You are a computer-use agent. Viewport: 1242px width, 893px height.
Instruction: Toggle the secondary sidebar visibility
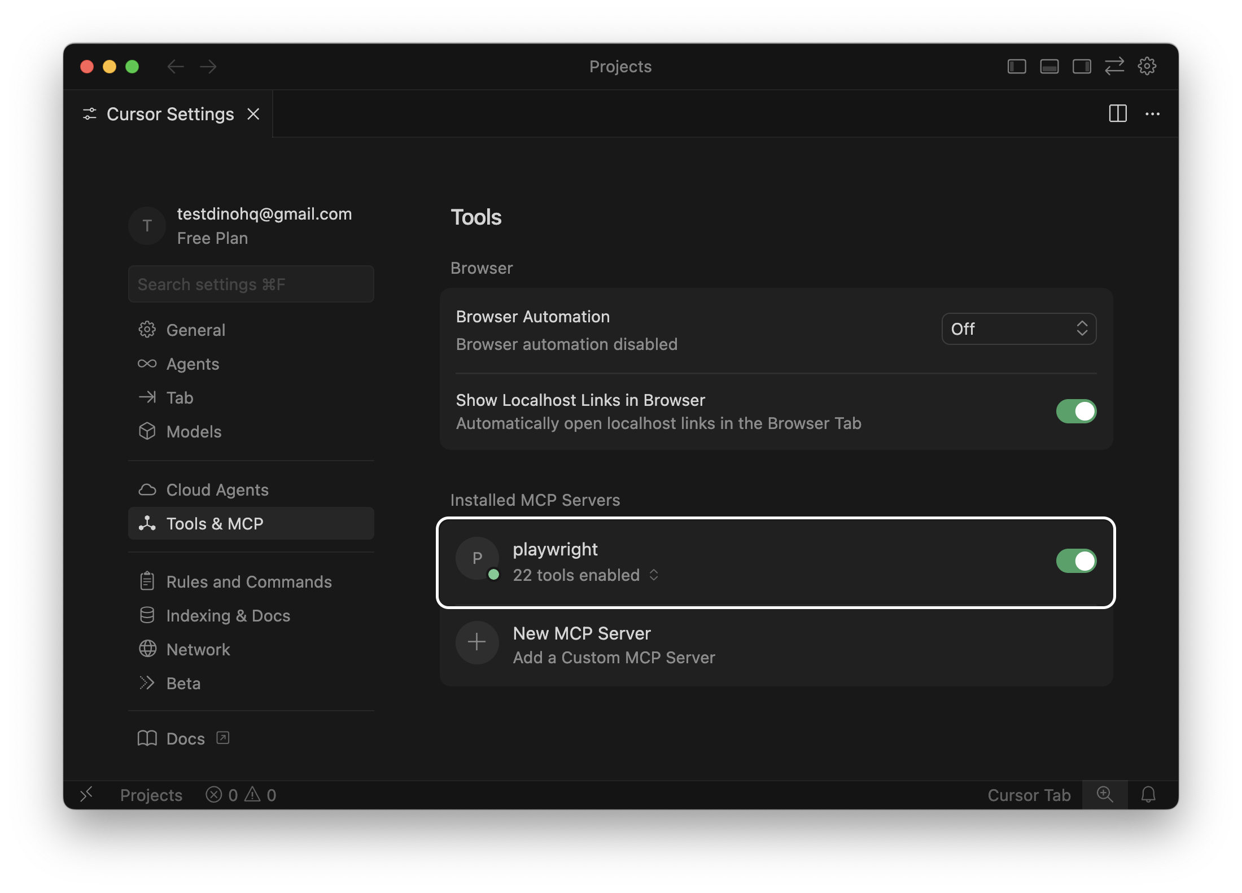point(1082,66)
